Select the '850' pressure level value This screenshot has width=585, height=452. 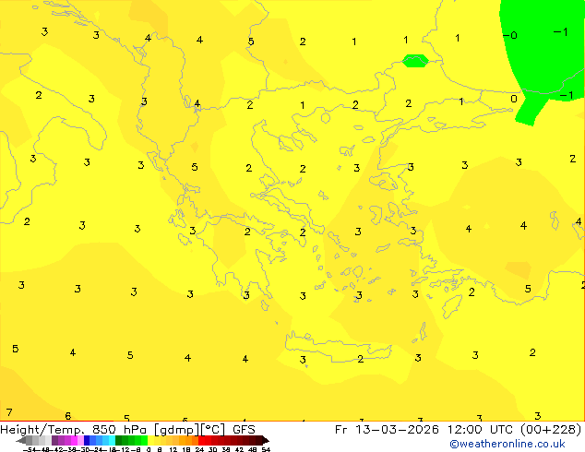[104, 430]
